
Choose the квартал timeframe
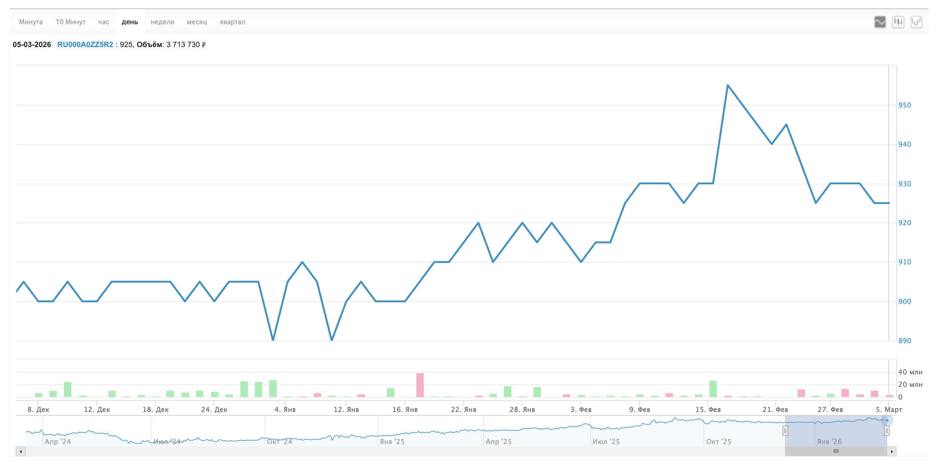(232, 22)
